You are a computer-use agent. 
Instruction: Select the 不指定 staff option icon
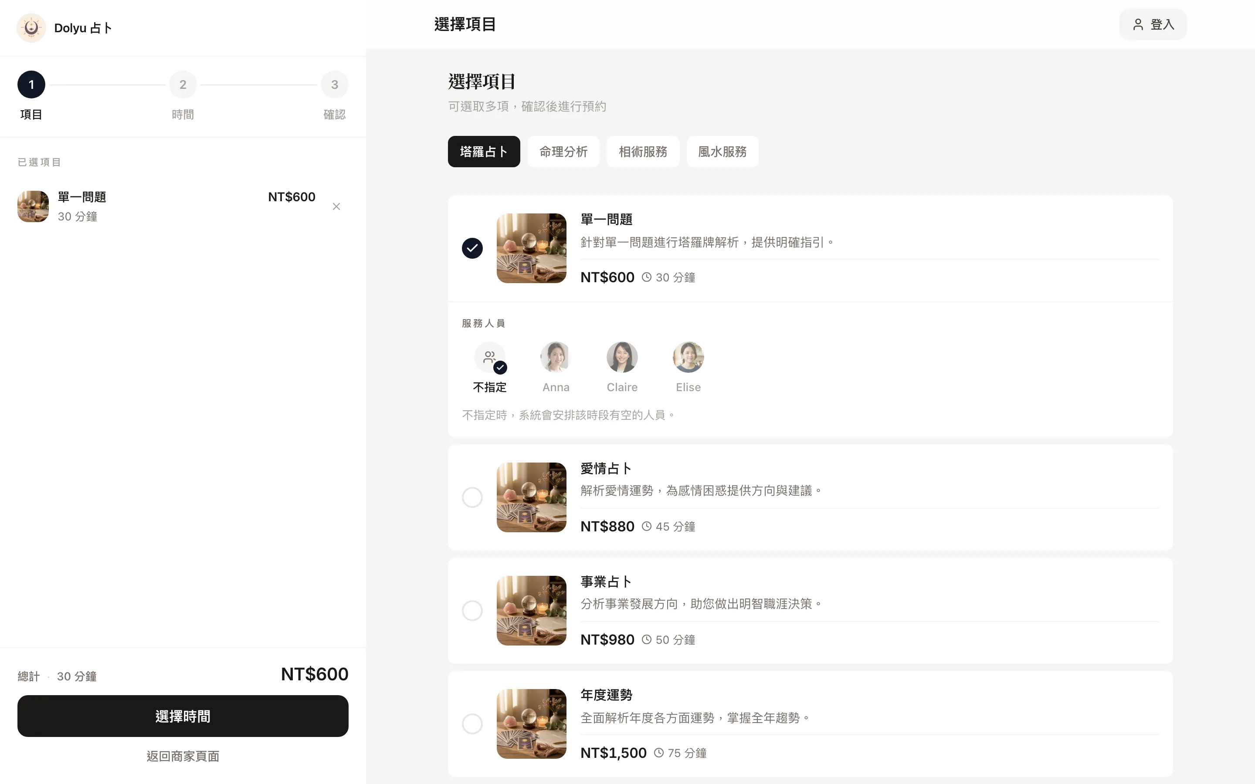pos(489,357)
